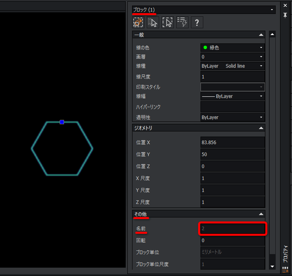Viewport: 292px width, 276px height.
Task: Click the 名前 field showing 2
Action: pos(233,229)
